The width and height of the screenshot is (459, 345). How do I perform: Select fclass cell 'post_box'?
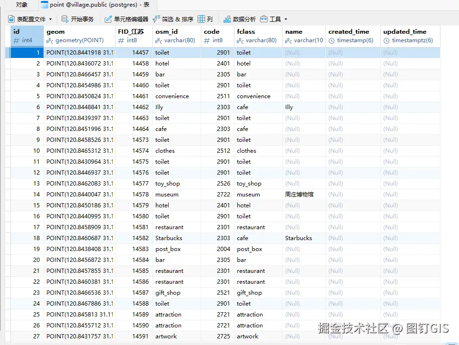(x=258, y=249)
